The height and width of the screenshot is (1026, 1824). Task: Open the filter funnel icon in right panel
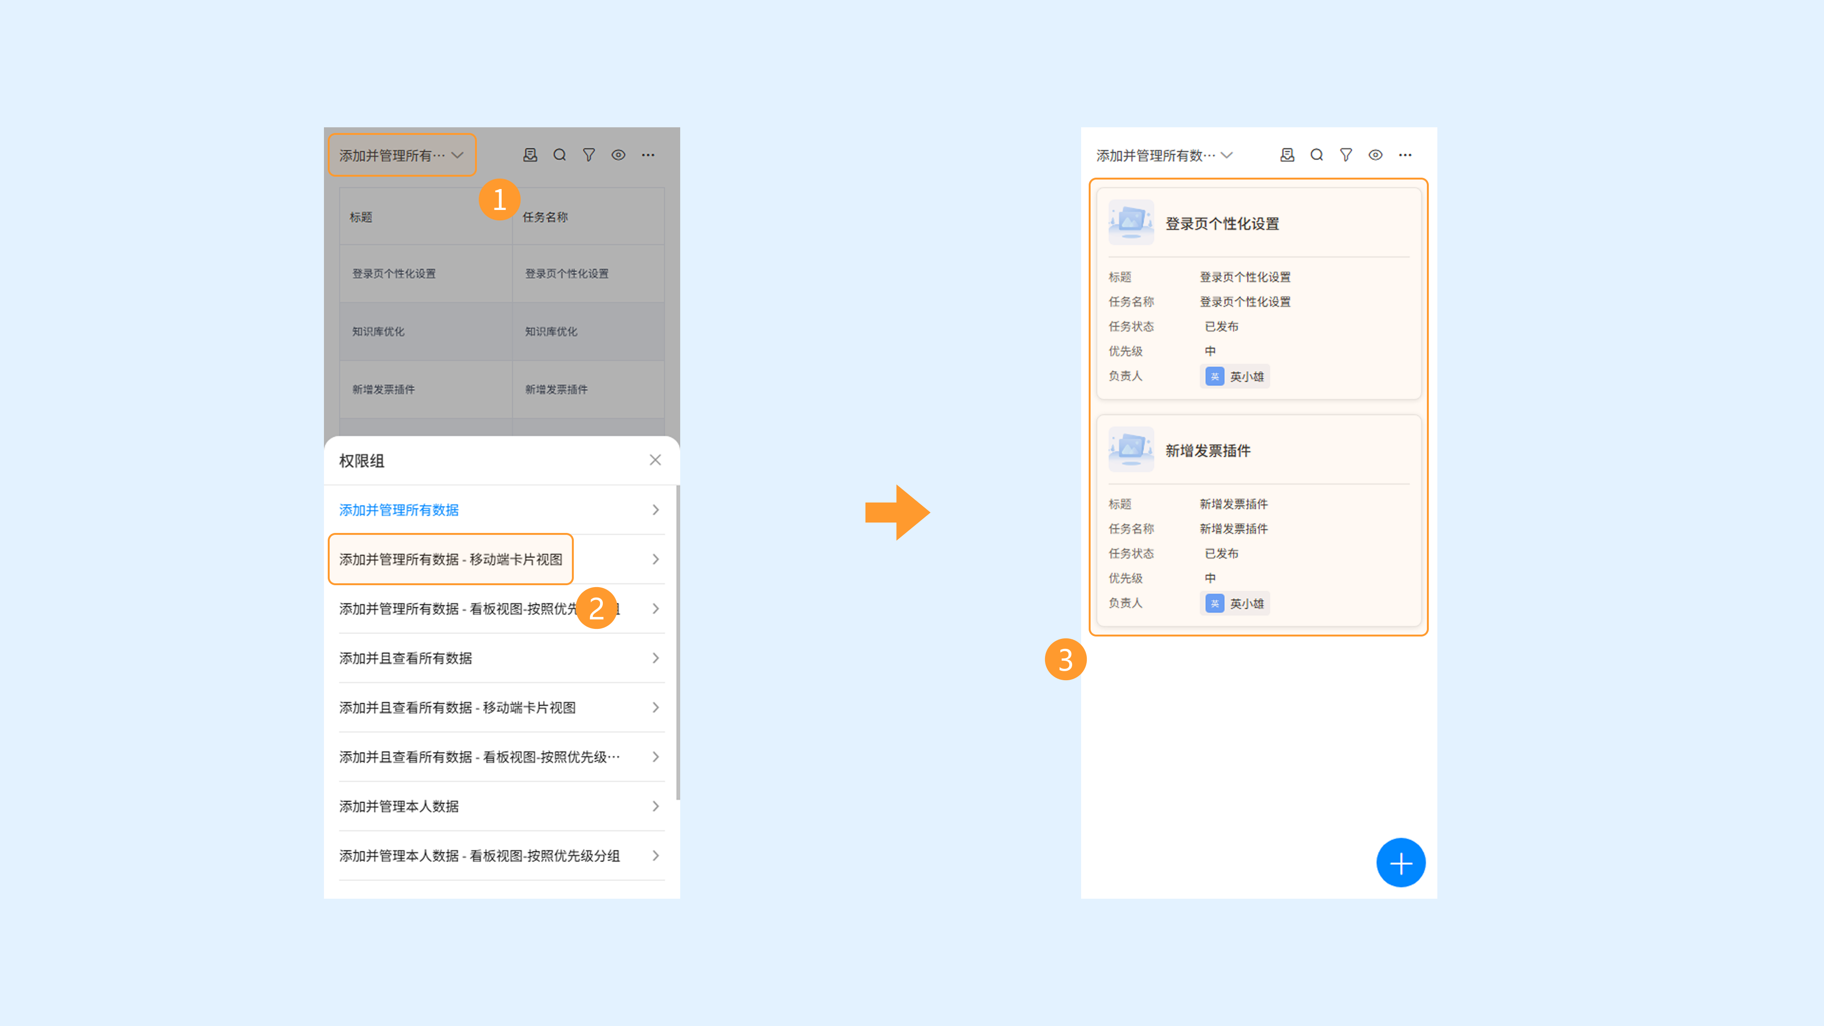coord(1345,155)
